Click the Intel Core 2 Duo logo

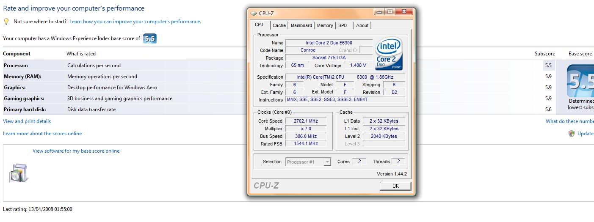[x=389, y=54]
